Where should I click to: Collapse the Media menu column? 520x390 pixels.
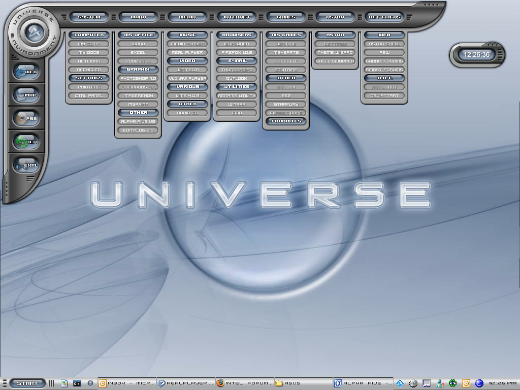point(187,17)
